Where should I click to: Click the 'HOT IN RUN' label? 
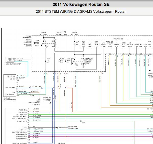(66, 33)
